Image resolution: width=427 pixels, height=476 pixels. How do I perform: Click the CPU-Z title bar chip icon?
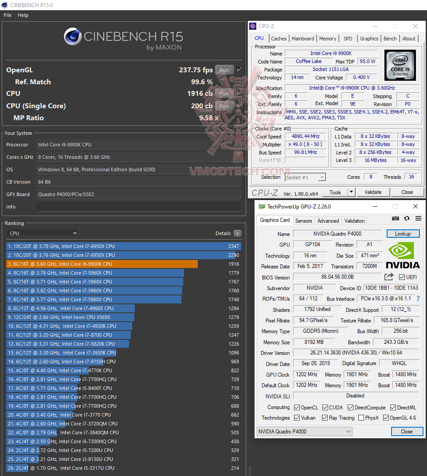coord(252,26)
